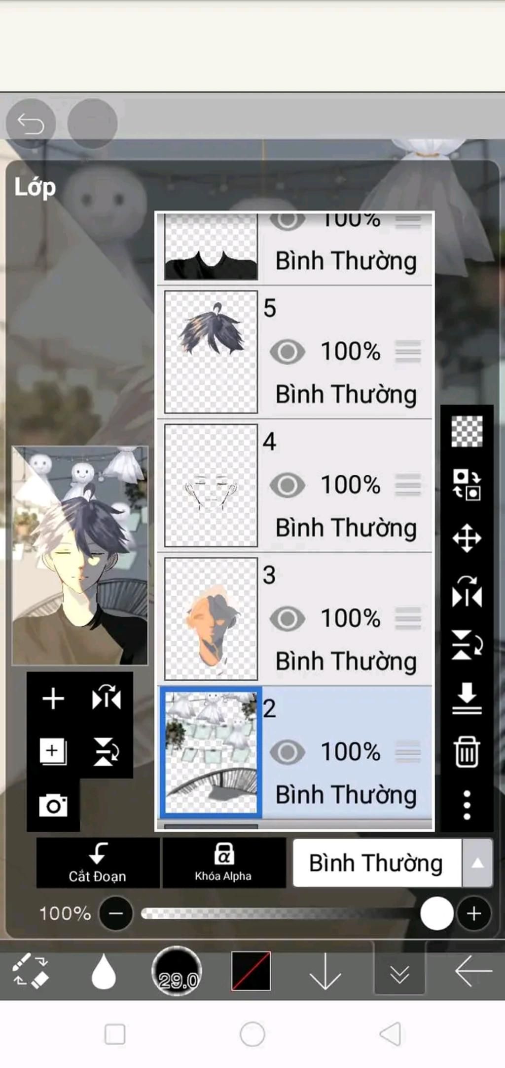Viewport: 505px width, 1068px height.
Task: Open the black color swatch
Action: pos(251,971)
